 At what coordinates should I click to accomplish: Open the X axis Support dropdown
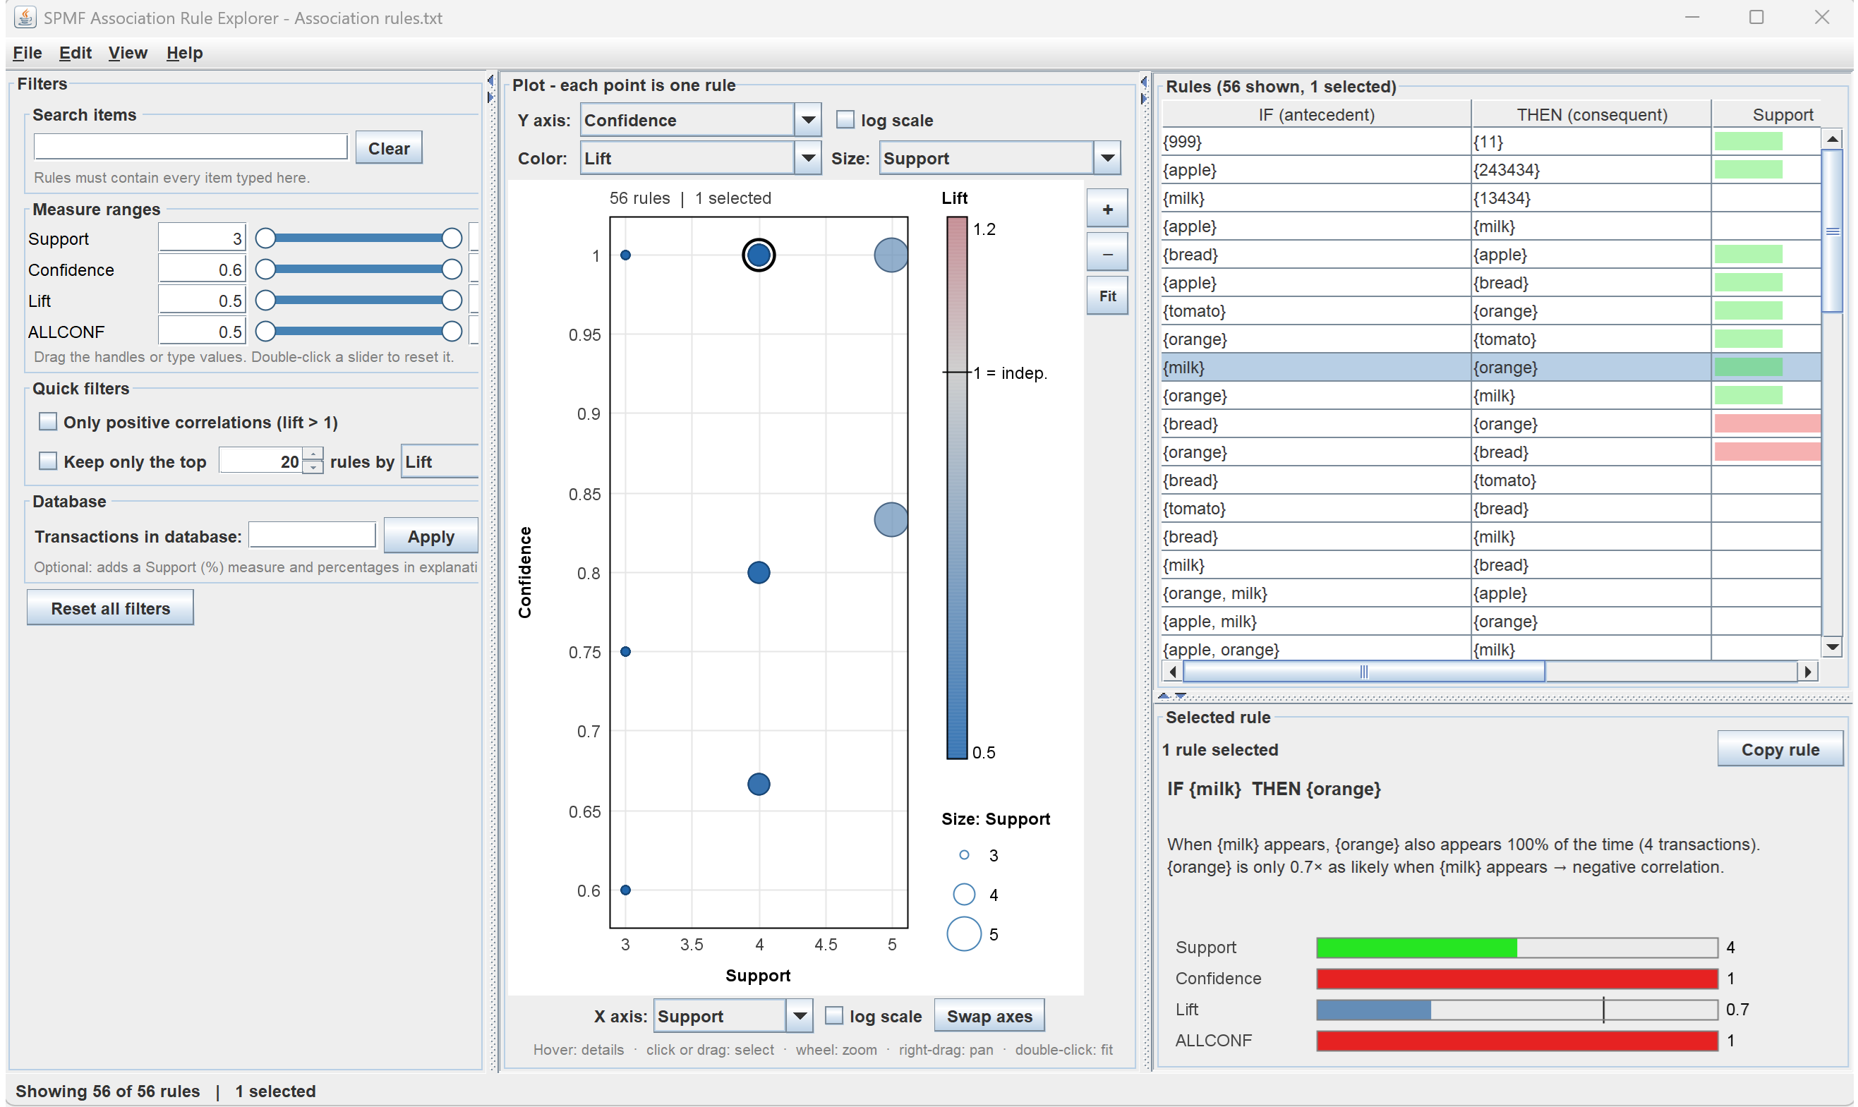pos(732,1016)
